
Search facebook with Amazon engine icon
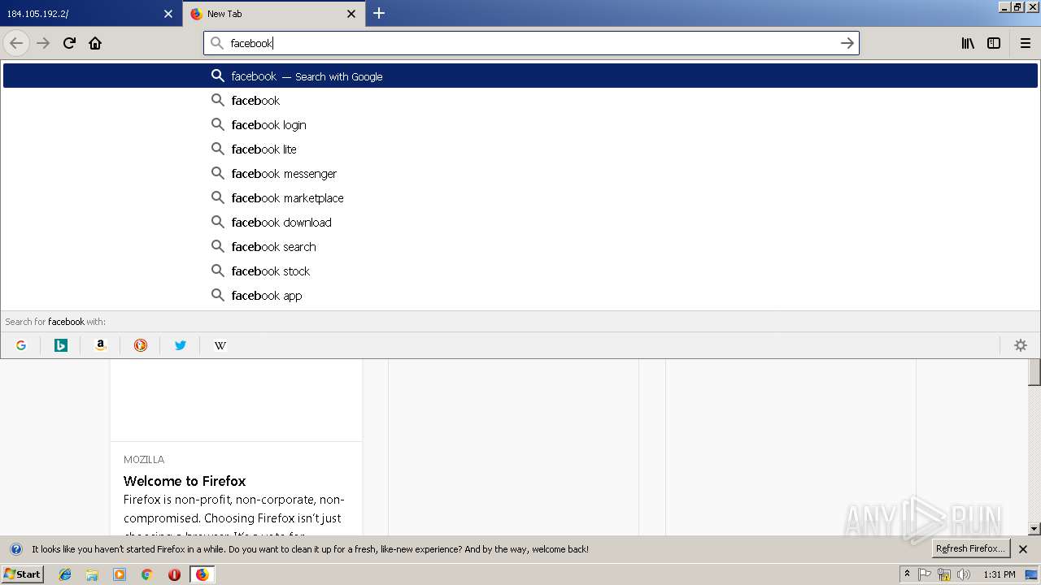tap(101, 345)
